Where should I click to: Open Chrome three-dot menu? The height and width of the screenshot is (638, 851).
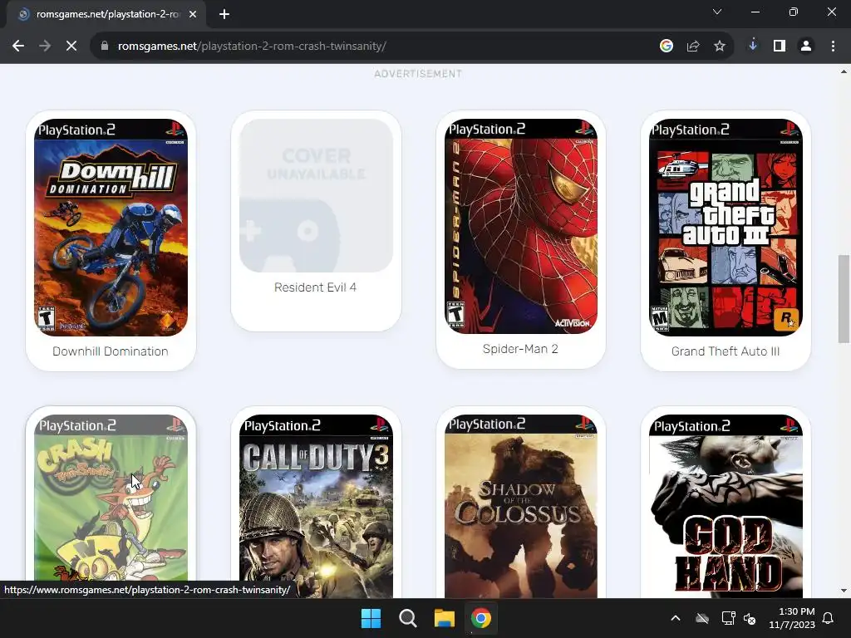833,47
